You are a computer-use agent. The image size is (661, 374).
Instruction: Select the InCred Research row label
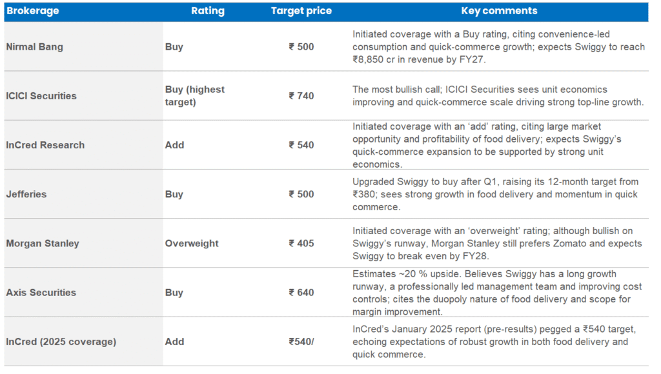[45, 145]
